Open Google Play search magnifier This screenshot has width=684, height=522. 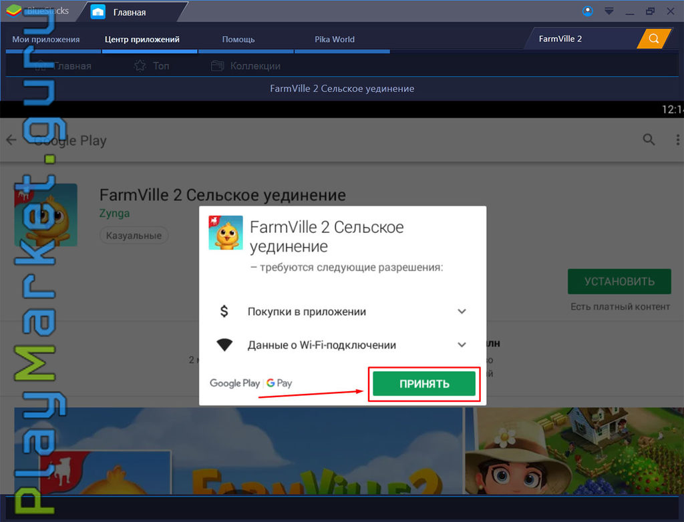[649, 140]
